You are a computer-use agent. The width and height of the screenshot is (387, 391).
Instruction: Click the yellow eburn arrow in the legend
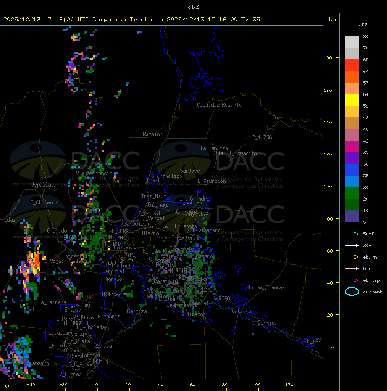(352, 257)
